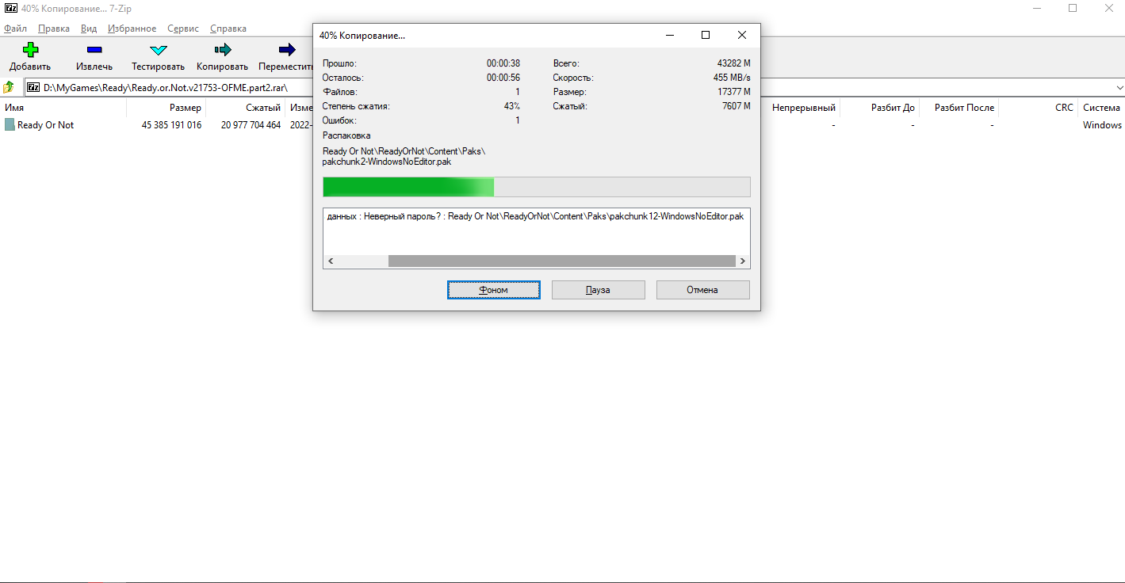The height and width of the screenshot is (583, 1125).
Task: Click the packed size 20 977 704 464
Action: [x=251, y=125]
